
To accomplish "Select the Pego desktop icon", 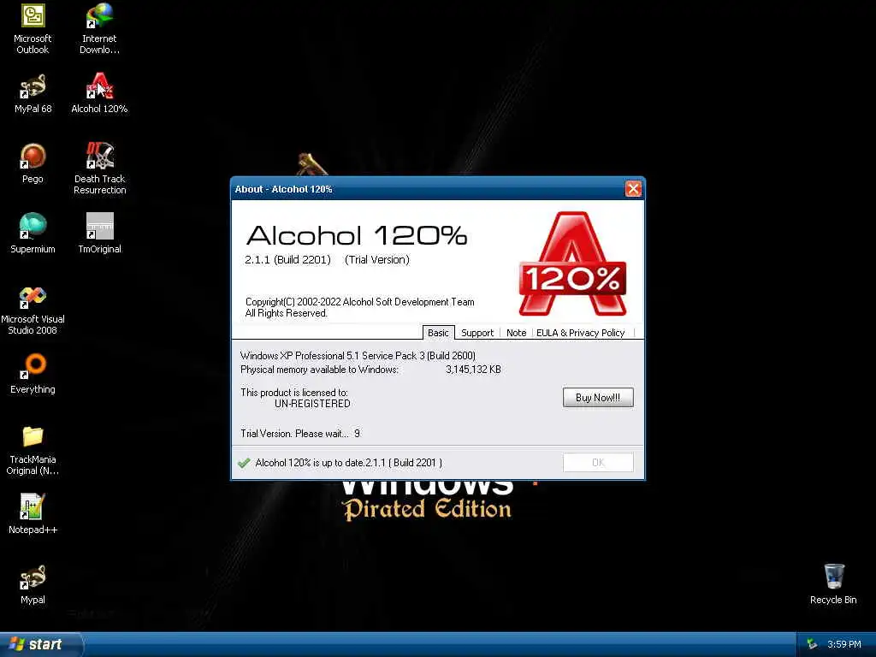I will (x=33, y=163).
